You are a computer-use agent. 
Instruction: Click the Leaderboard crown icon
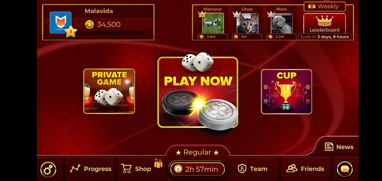(324, 21)
